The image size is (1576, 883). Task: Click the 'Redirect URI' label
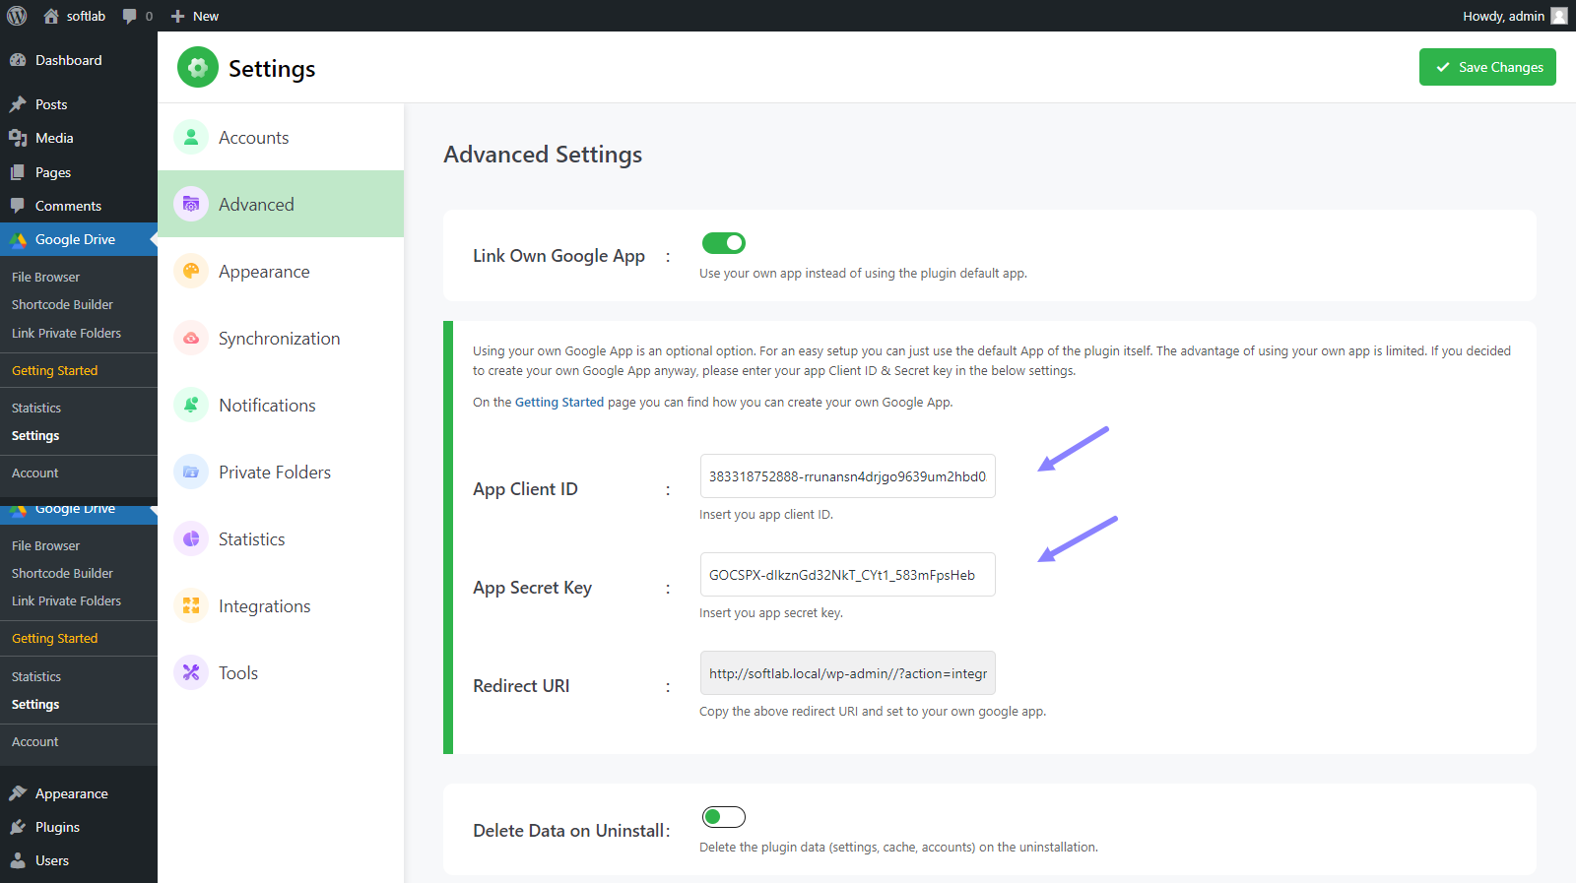[521, 686]
